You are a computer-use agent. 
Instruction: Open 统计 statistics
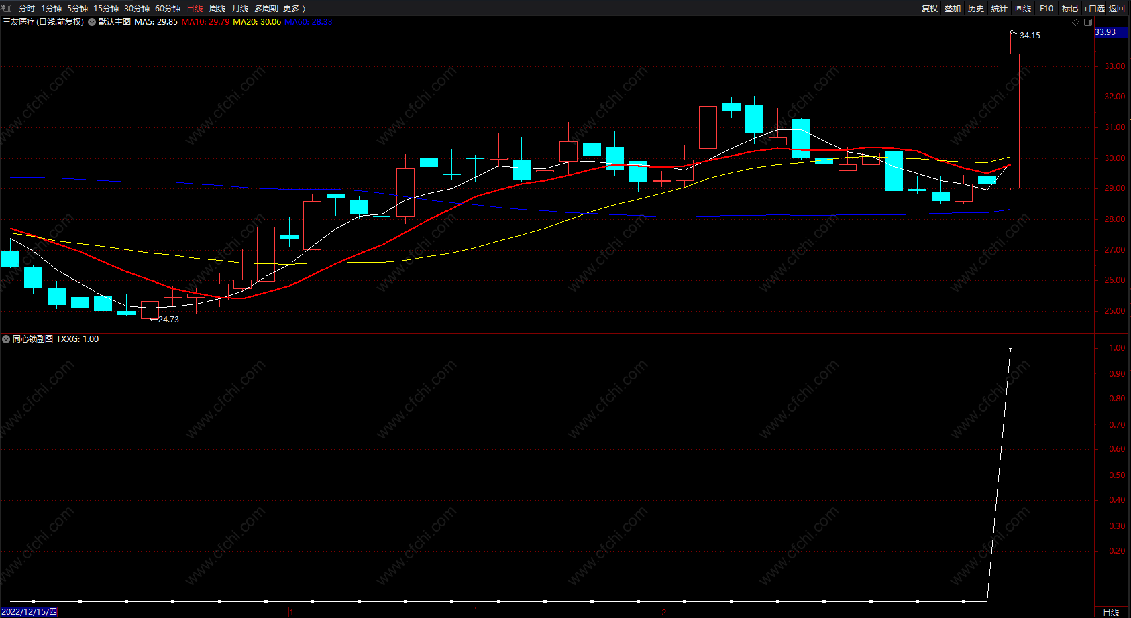pos(1000,9)
